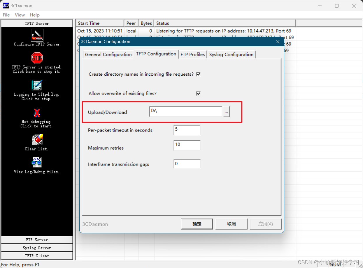363x268 pixels.
Task: Cancel with the 取消 button
Action: click(232, 224)
